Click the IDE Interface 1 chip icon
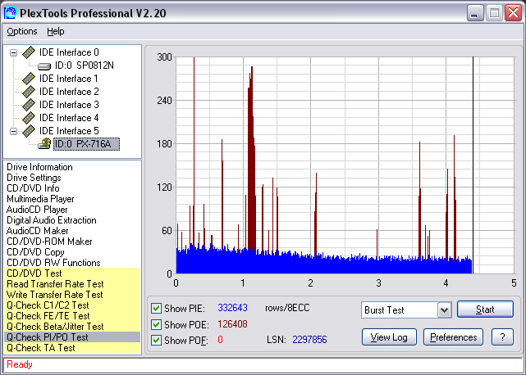The width and height of the screenshot is (526, 375). point(29,79)
